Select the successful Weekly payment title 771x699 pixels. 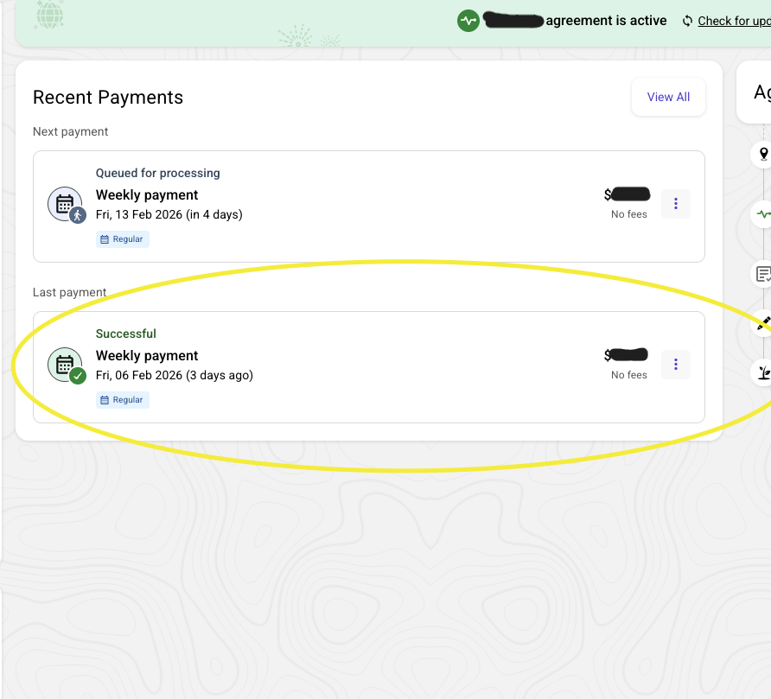[147, 356]
